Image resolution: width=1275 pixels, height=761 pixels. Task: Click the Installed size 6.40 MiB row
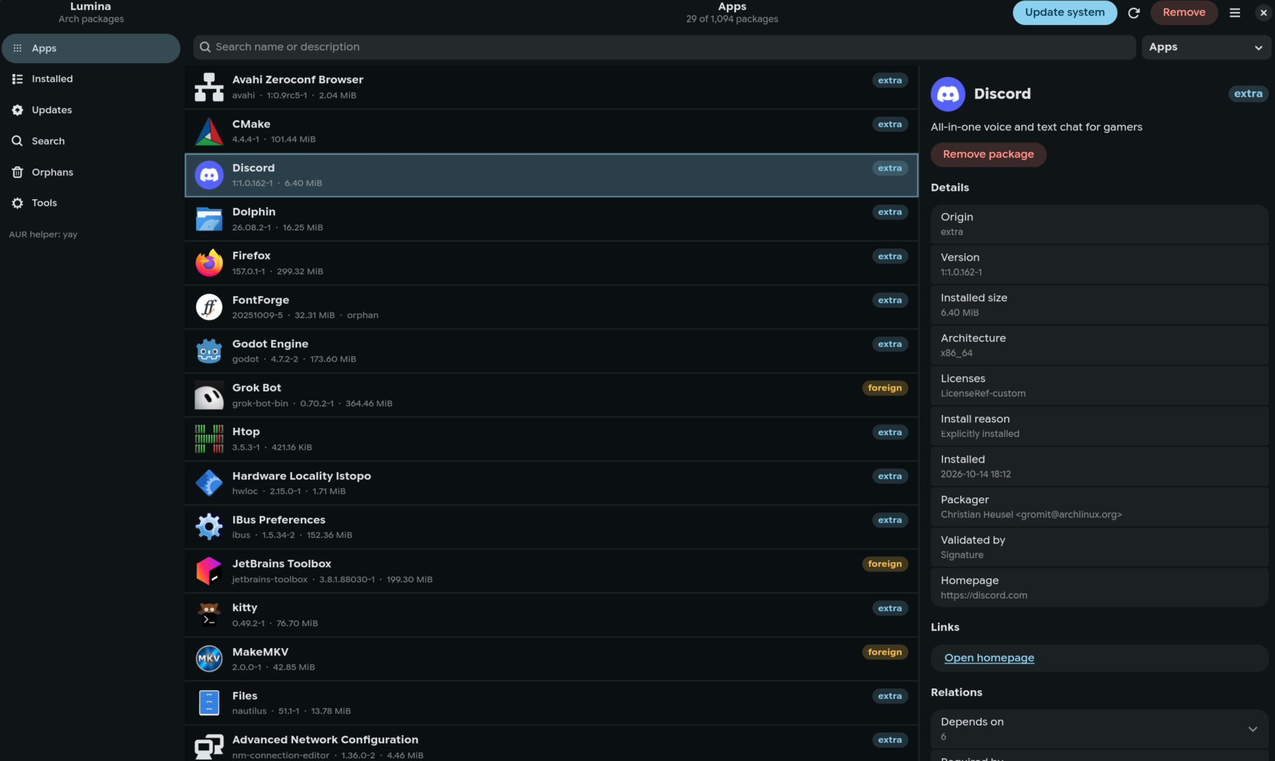coord(1099,305)
